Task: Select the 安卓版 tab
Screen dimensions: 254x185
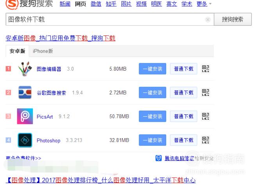Action: pyautogui.click(x=17, y=51)
